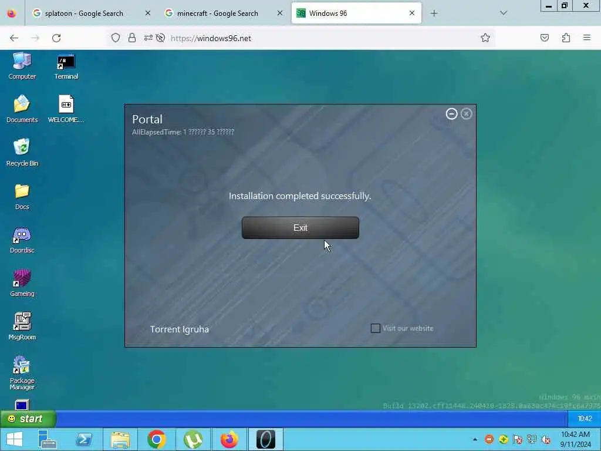Open the muted volume tray icon
The image size is (601, 451).
pyautogui.click(x=546, y=439)
